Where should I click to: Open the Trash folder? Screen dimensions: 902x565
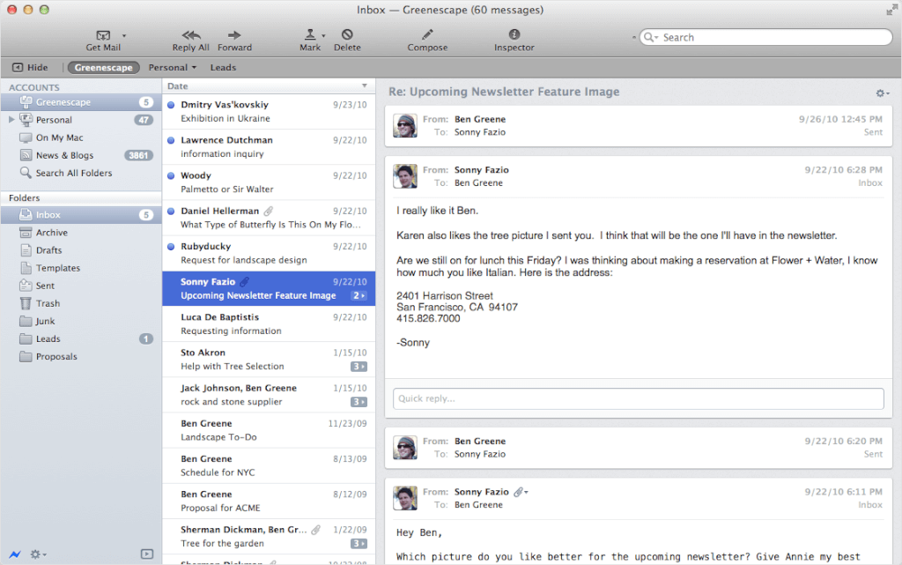click(48, 303)
